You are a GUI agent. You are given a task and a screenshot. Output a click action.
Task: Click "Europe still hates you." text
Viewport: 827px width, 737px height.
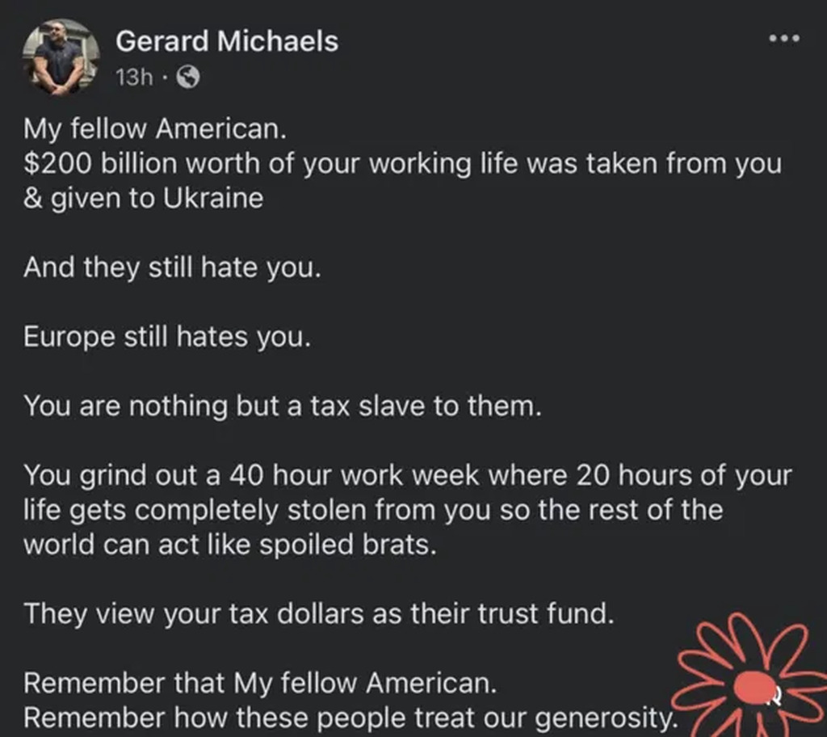point(167,337)
